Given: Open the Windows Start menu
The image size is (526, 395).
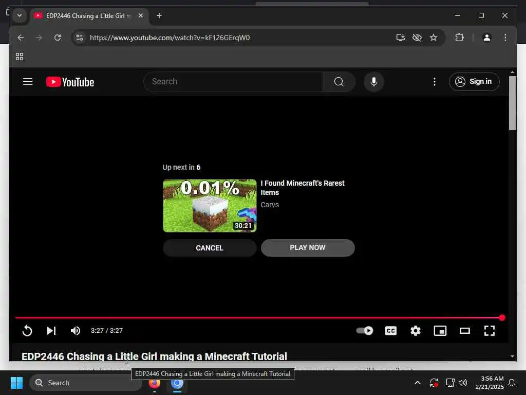Looking at the screenshot, I should click(16, 383).
